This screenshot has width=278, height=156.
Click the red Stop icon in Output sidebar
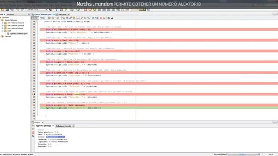[x=33, y=133]
